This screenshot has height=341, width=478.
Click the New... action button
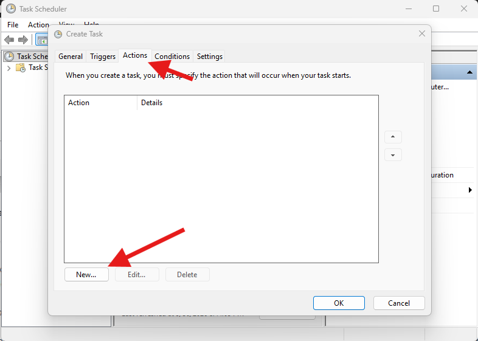(86, 275)
